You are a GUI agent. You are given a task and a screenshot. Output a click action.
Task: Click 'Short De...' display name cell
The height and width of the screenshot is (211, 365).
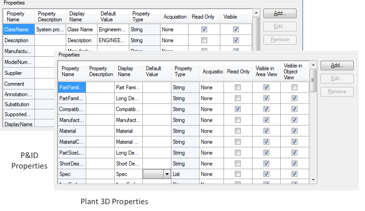click(128, 163)
